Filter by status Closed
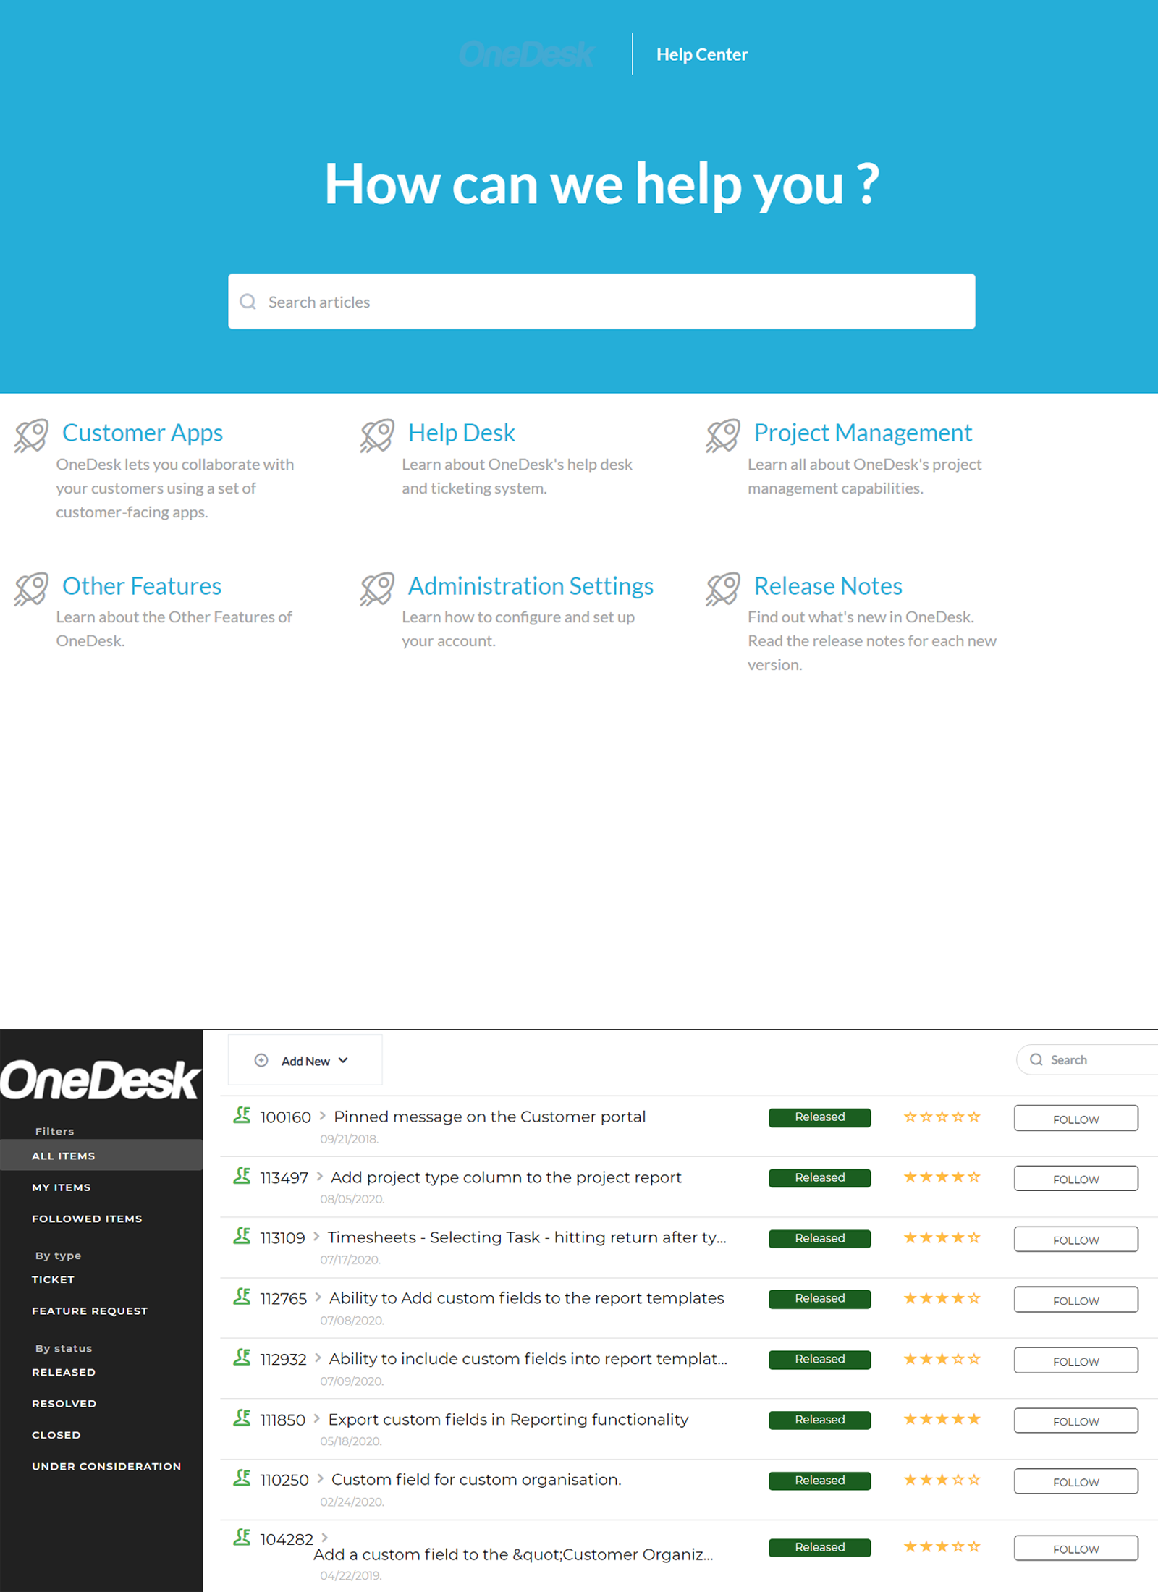Screen dimensions: 1158x1592 56,1435
